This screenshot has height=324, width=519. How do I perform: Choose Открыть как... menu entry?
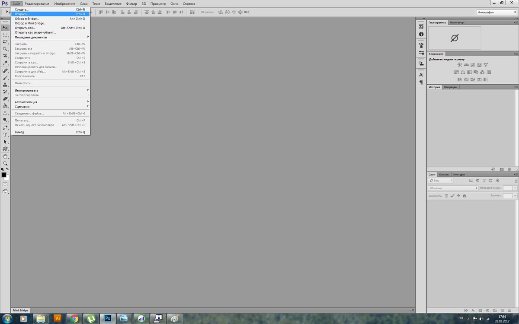tap(51, 28)
